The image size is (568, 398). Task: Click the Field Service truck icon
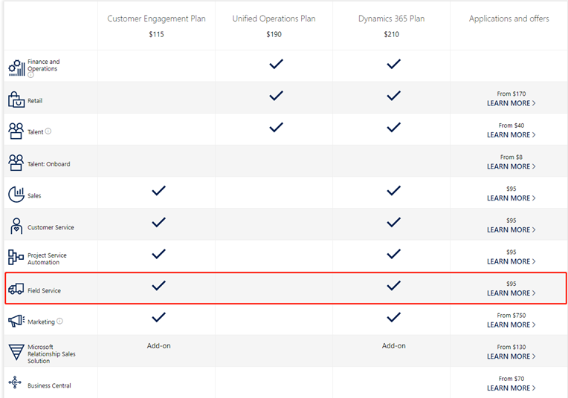point(16,289)
